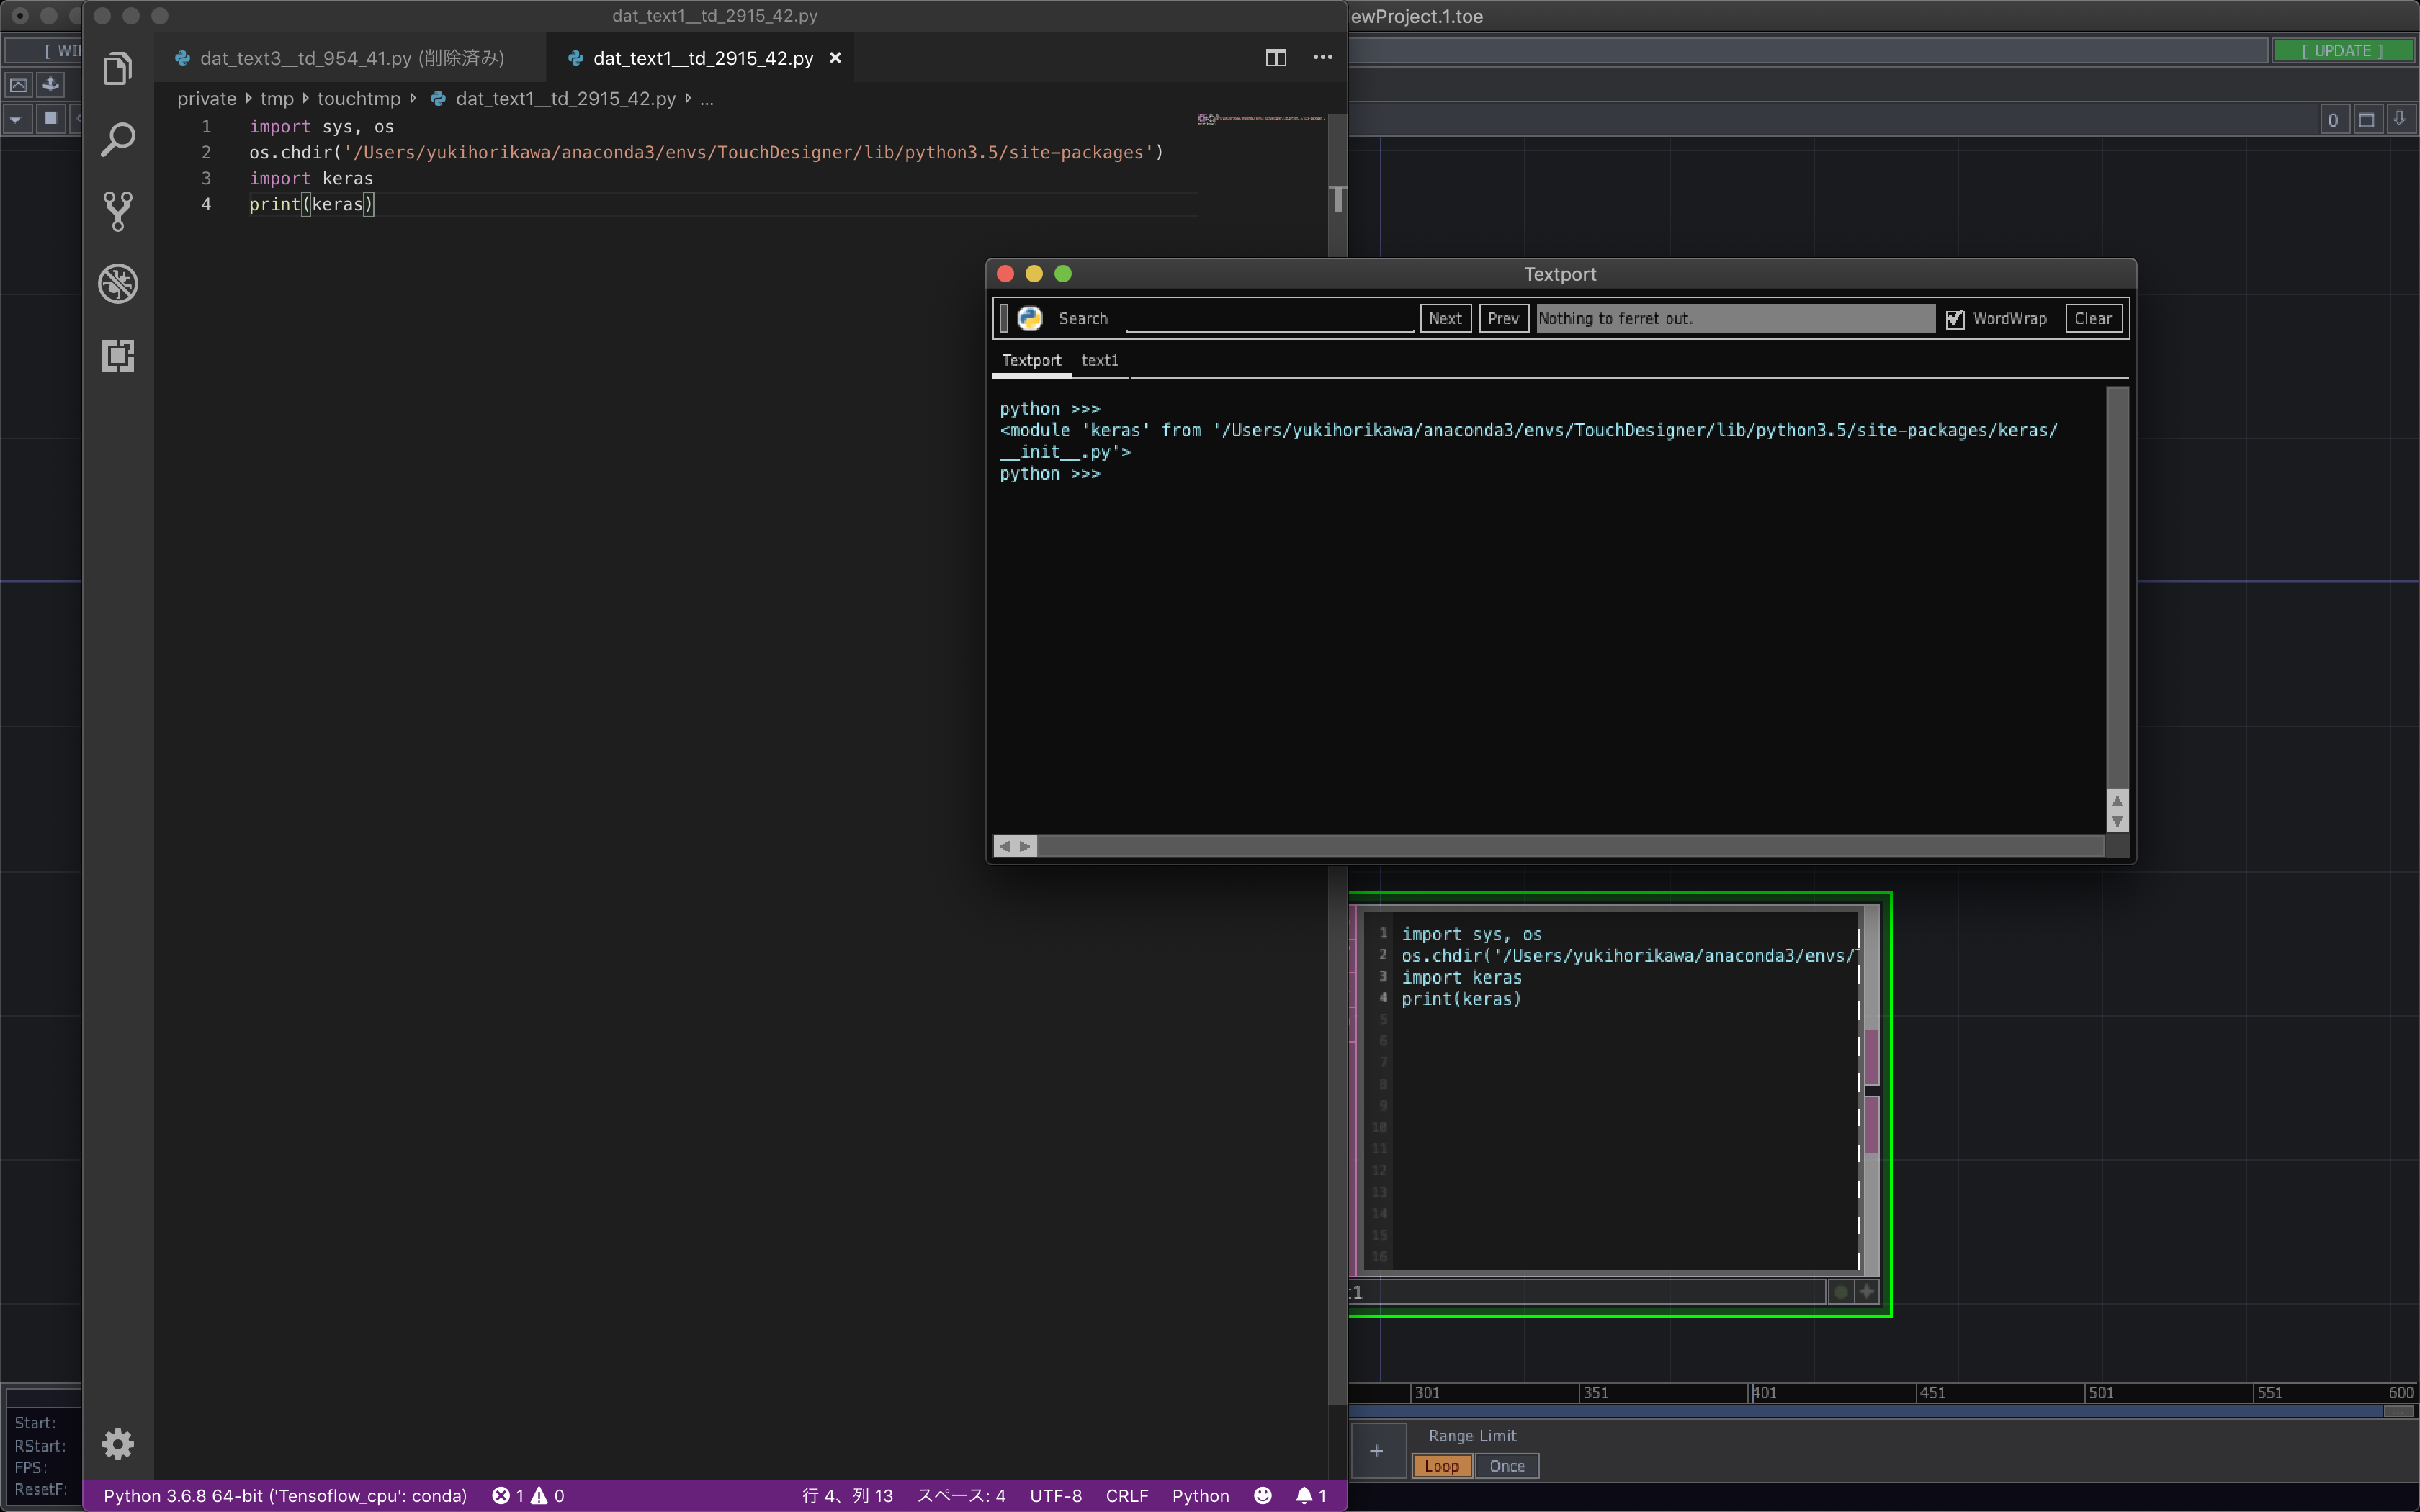Screen dimensions: 2420x1512
Task: Open the Search magnifier in activity bar
Action: (x=118, y=140)
